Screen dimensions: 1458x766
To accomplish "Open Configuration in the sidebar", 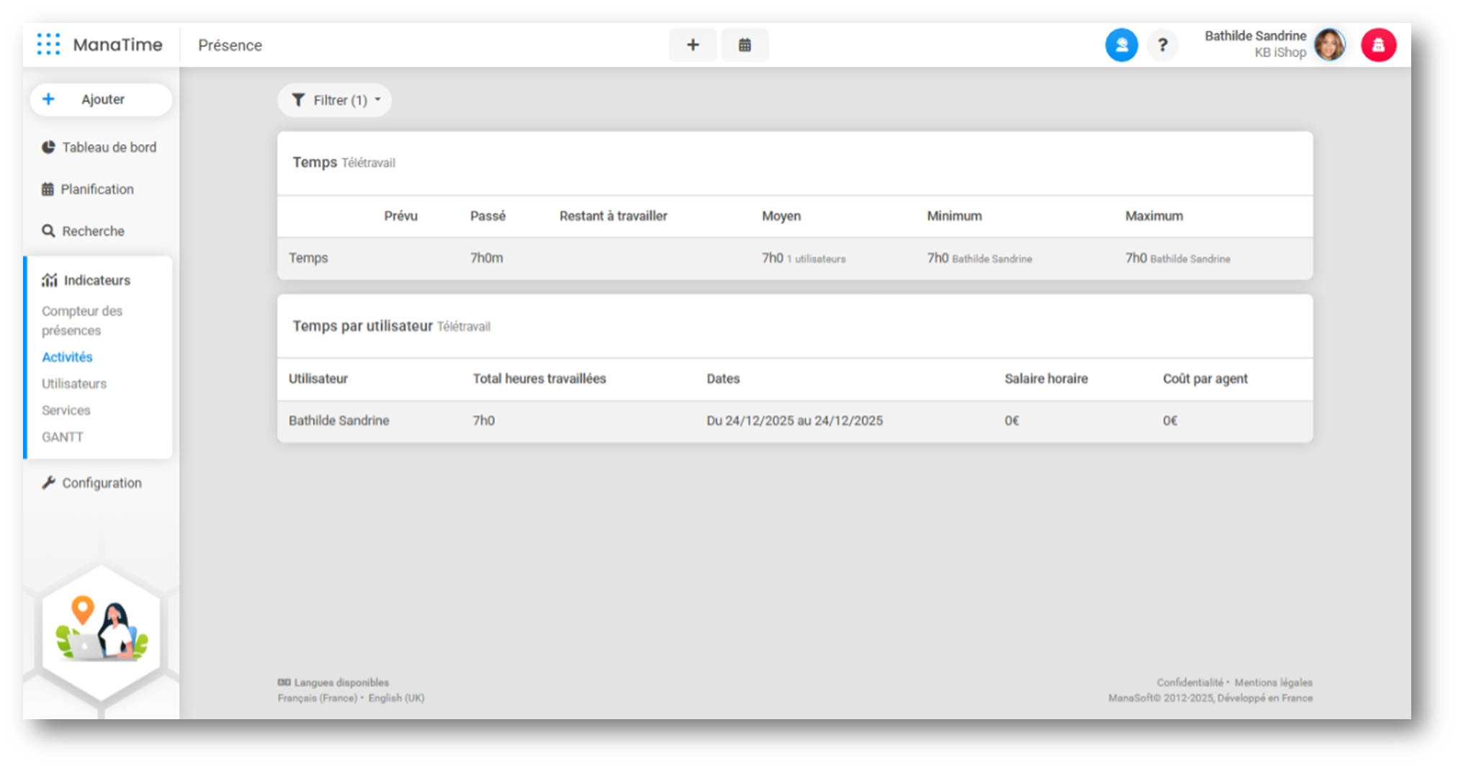I will pos(101,483).
